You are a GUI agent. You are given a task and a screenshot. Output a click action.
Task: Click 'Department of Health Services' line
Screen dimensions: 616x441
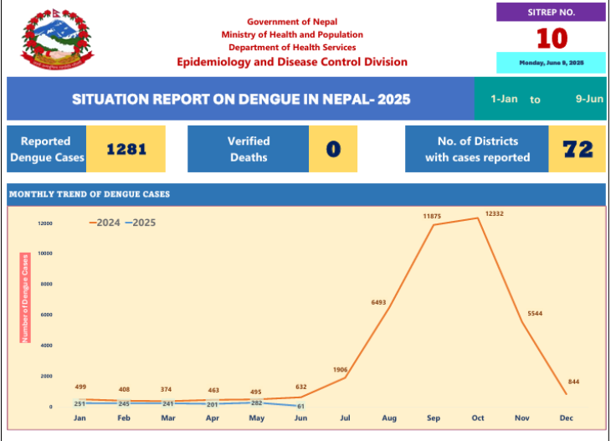click(292, 47)
